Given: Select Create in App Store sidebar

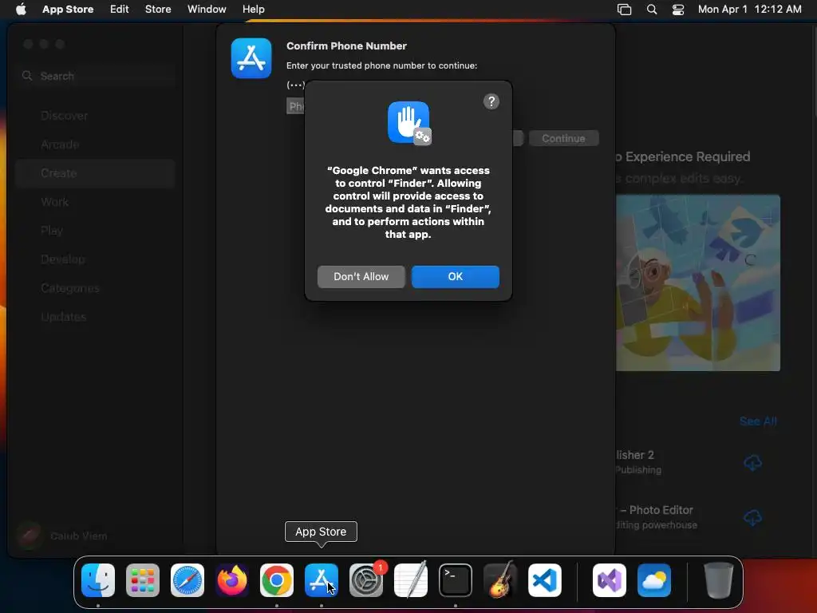Looking at the screenshot, I should point(95,173).
